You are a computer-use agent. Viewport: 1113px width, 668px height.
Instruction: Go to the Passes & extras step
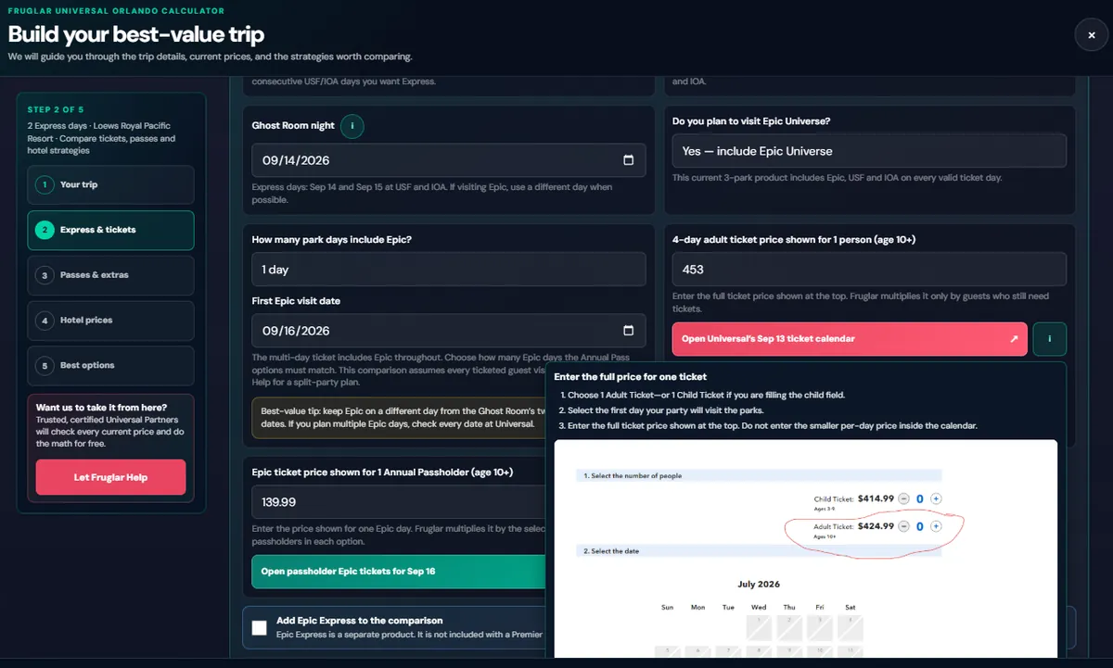[x=110, y=275]
